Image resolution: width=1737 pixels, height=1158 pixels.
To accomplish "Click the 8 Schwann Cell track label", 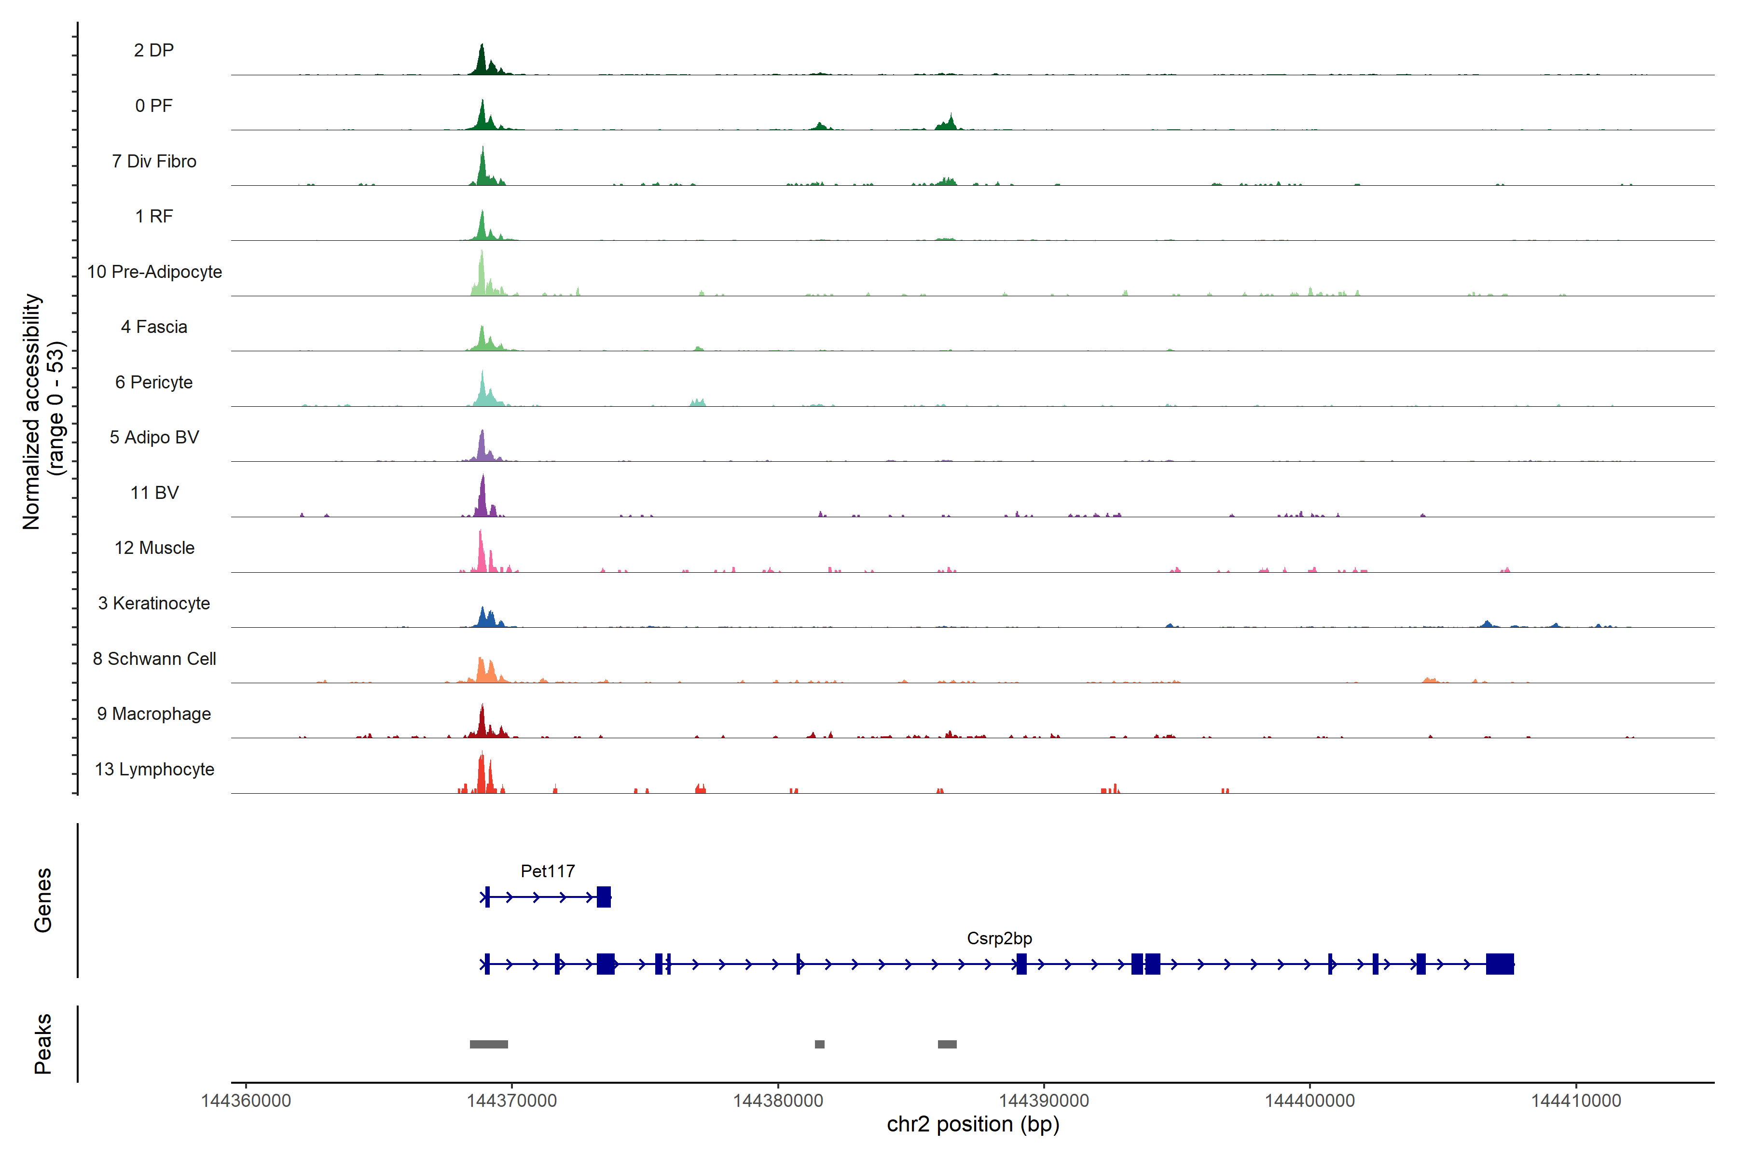I will click(x=154, y=659).
